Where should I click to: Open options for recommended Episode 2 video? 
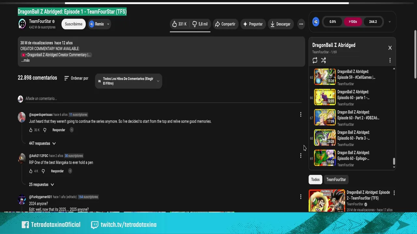point(394,193)
